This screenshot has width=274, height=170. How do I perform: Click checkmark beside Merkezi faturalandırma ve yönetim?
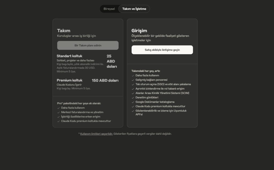pos(59,112)
